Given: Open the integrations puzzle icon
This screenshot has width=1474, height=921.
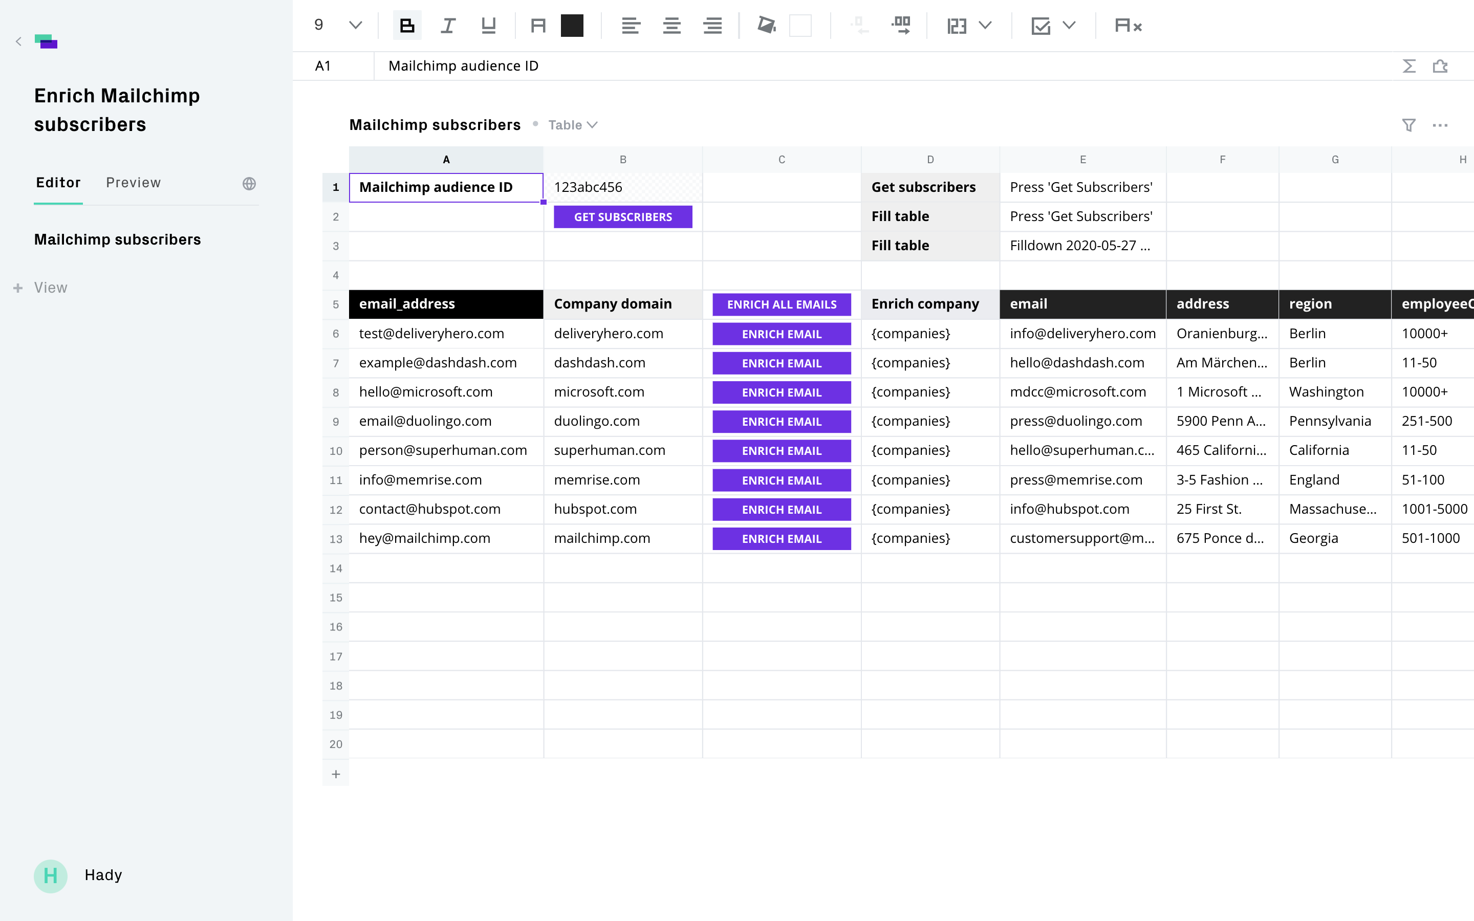Looking at the screenshot, I should (x=1441, y=66).
